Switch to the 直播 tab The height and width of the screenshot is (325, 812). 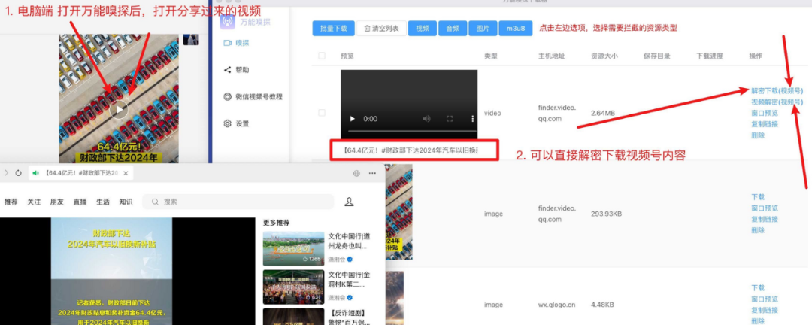pyautogui.click(x=80, y=202)
